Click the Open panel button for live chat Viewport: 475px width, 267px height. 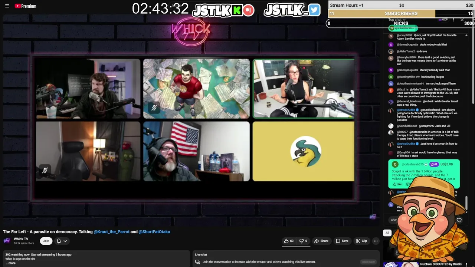tap(368, 262)
